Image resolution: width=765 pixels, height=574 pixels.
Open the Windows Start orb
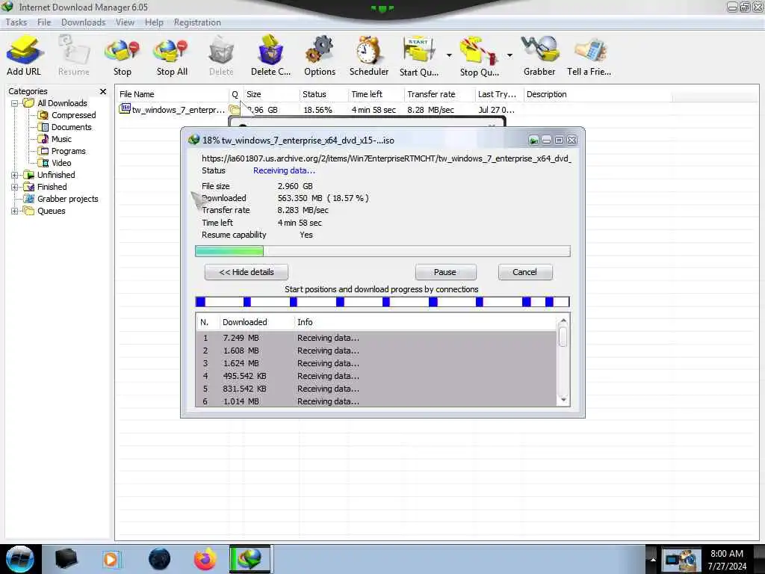(x=19, y=559)
